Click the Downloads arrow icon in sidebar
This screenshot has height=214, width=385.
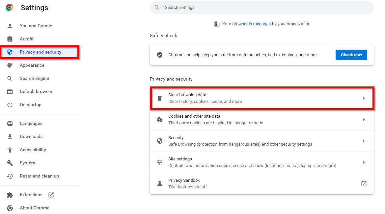coord(10,136)
